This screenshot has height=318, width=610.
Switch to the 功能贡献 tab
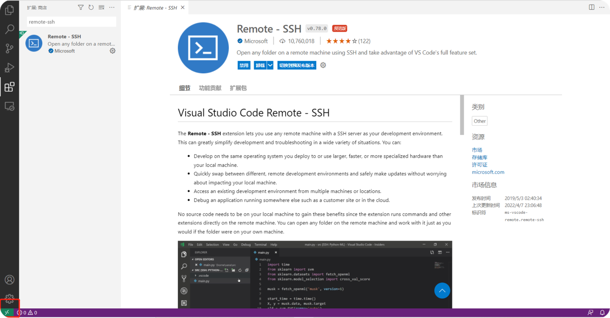click(x=210, y=88)
